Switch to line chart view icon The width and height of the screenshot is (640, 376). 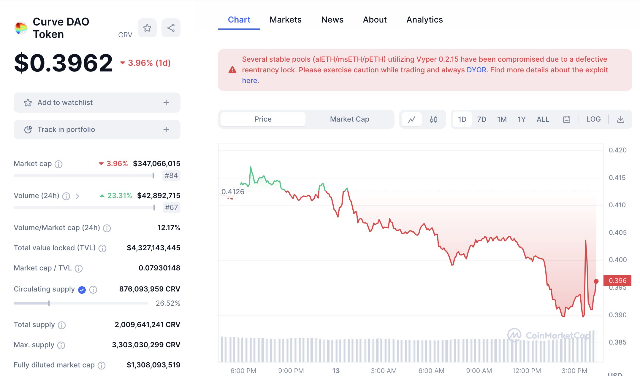pos(412,119)
